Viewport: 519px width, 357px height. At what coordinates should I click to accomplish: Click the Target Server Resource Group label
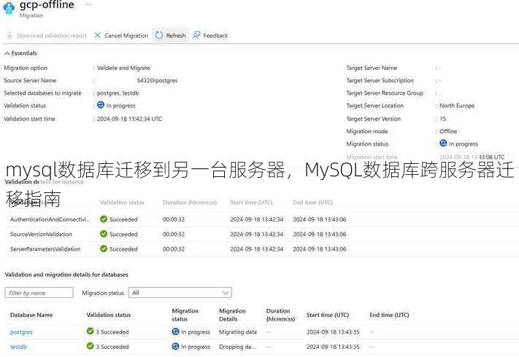(x=385, y=93)
